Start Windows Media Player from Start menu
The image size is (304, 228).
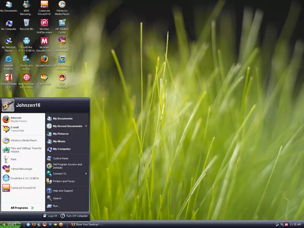coord(23,140)
